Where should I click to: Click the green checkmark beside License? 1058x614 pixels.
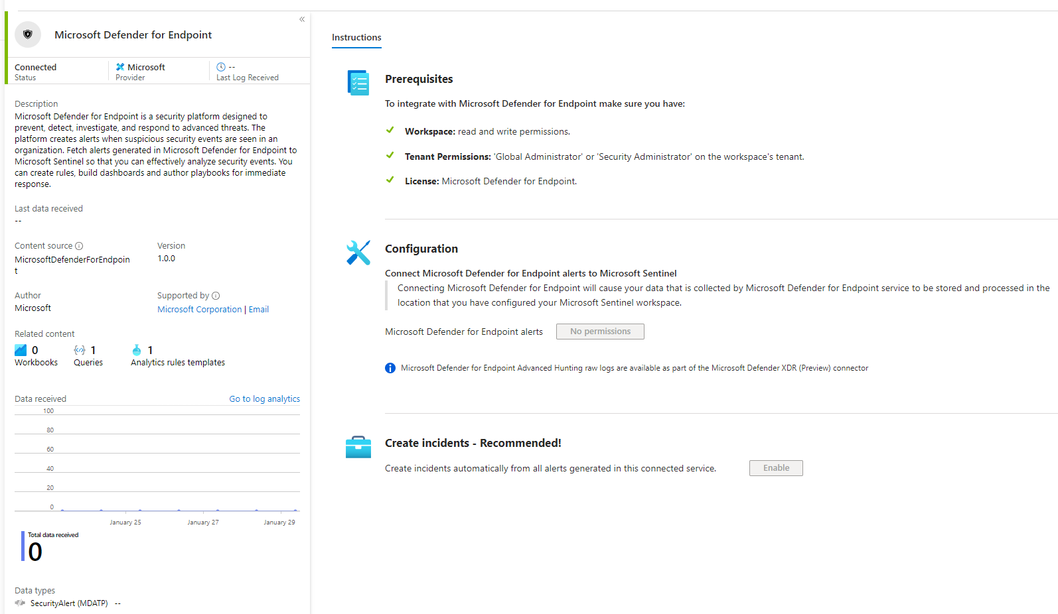(x=390, y=180)
